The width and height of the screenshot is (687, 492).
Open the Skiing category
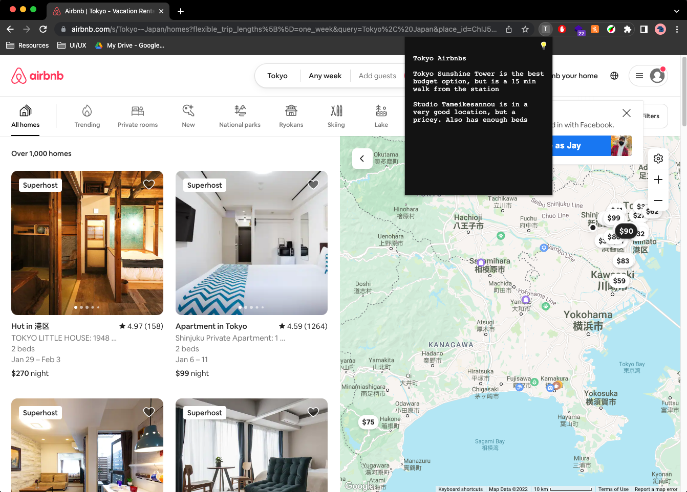pos(336,116)
